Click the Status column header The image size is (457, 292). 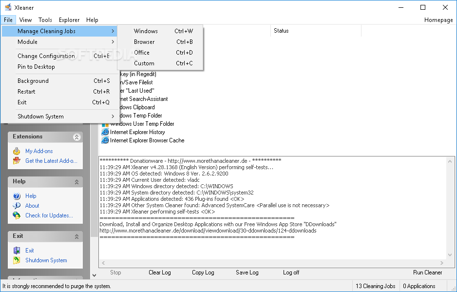tap(316, 31)
